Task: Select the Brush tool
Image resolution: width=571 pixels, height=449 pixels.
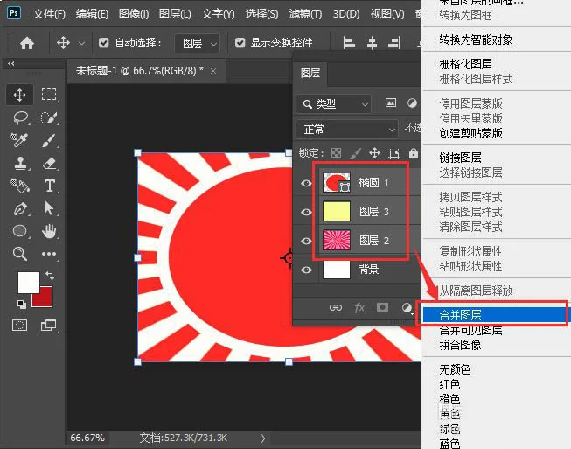Action: pyautogui.click(x=49, y=140)
